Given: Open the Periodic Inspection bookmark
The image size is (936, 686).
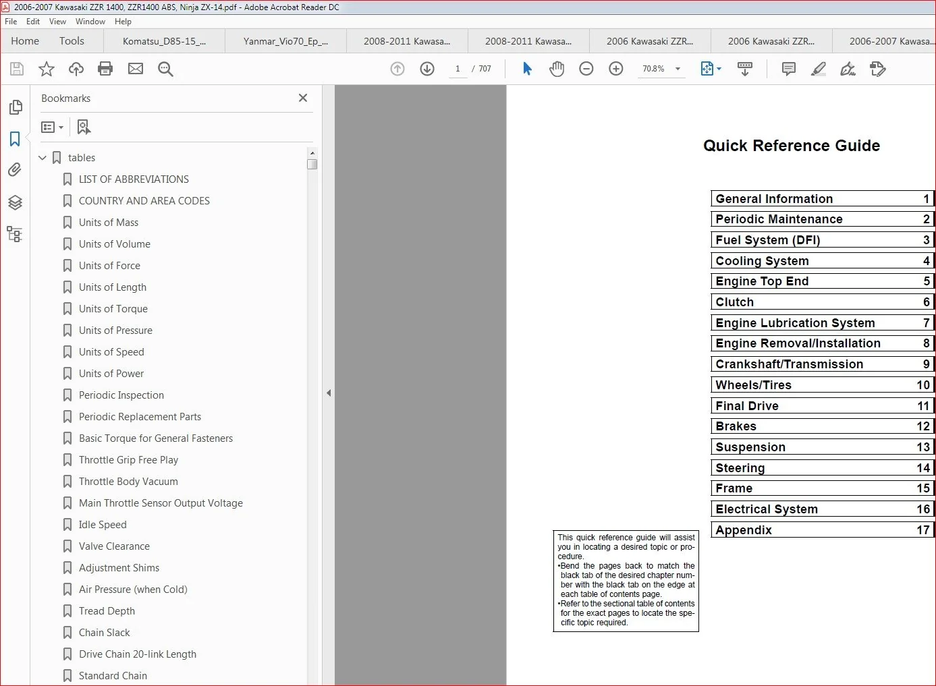Looking at the screenshot, I should (121, 395).
